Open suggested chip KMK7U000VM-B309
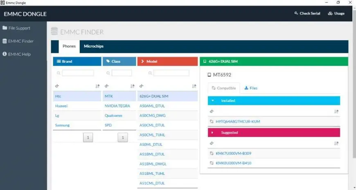The height and width of the screenshot is (190, 356). (233, 154)
